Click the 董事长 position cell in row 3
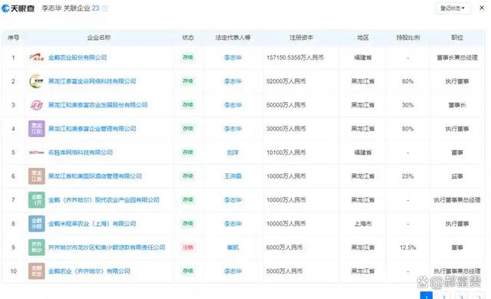Screen dimensions: 491x299 coord(457,105)
